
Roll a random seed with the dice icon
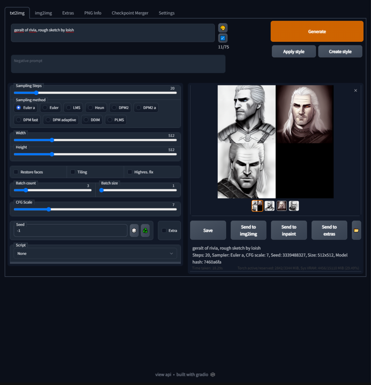[134, 230]
